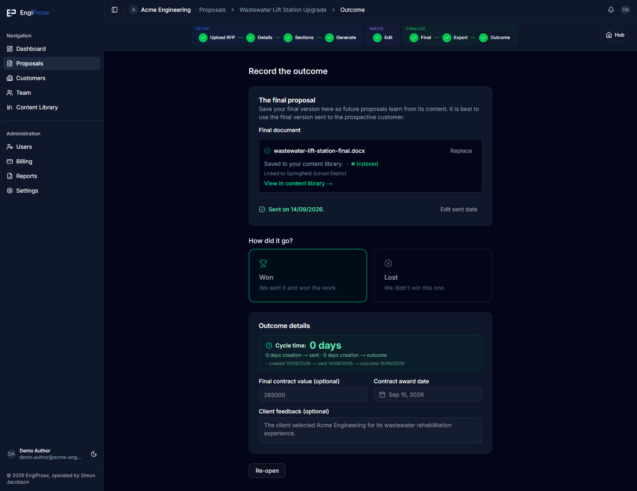Image resolution: width=637 pixels, height=491 pixels.
Task: Click the Hub button
Action: [615, 35]
